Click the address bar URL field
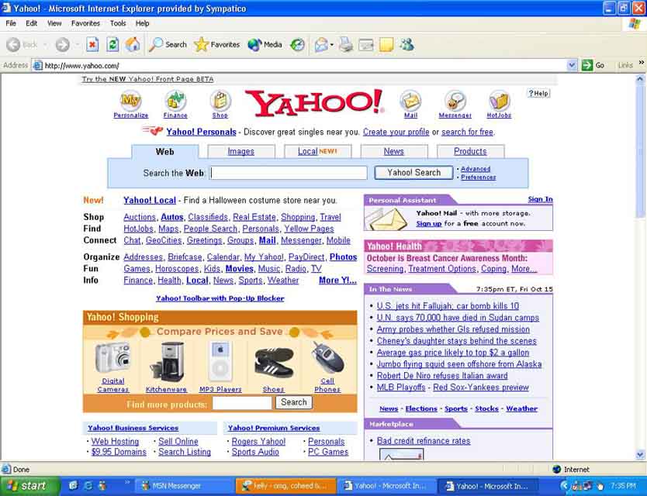 point(305,66)
